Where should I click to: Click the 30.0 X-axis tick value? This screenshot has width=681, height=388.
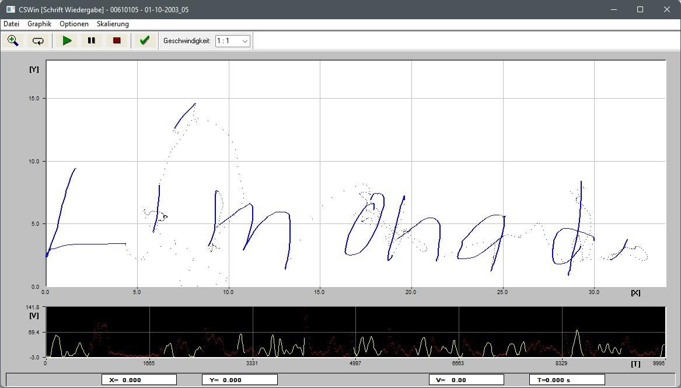[593, 292]
